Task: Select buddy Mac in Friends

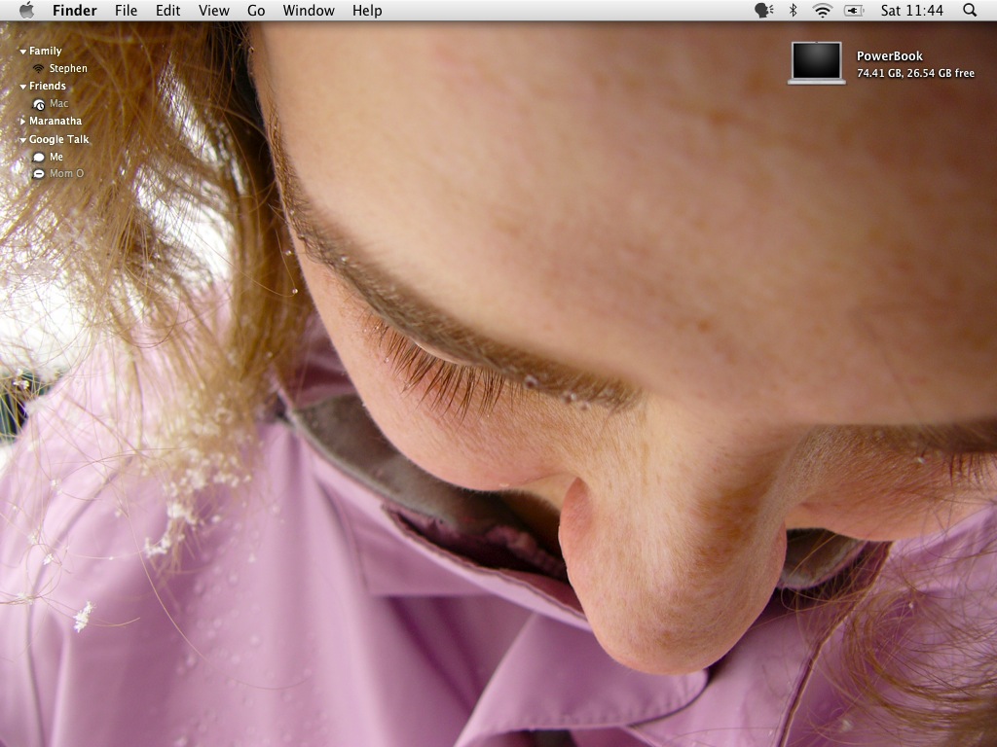Action: 58,103
